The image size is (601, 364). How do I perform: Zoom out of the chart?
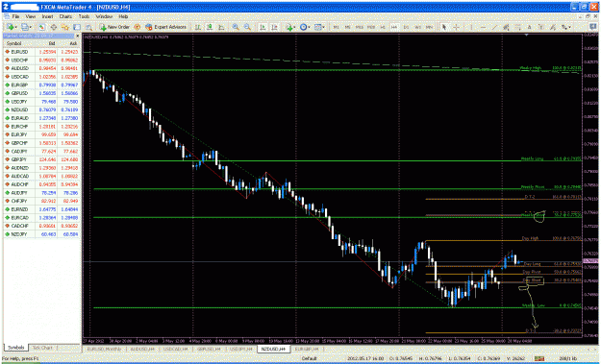[x=247, y=27]
